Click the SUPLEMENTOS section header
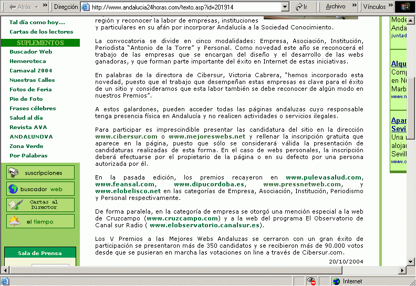The width and height of the screenshot is (416, 286). coord(40,43)
